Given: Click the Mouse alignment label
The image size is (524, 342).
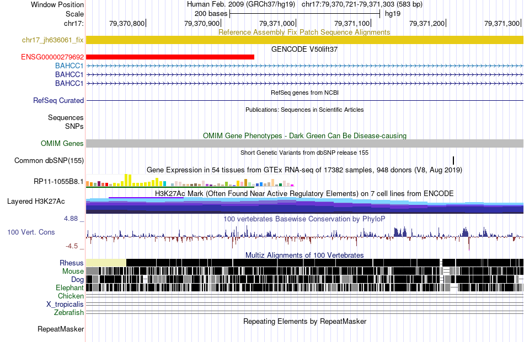Looking at the screenshot, I should [73, 272].
